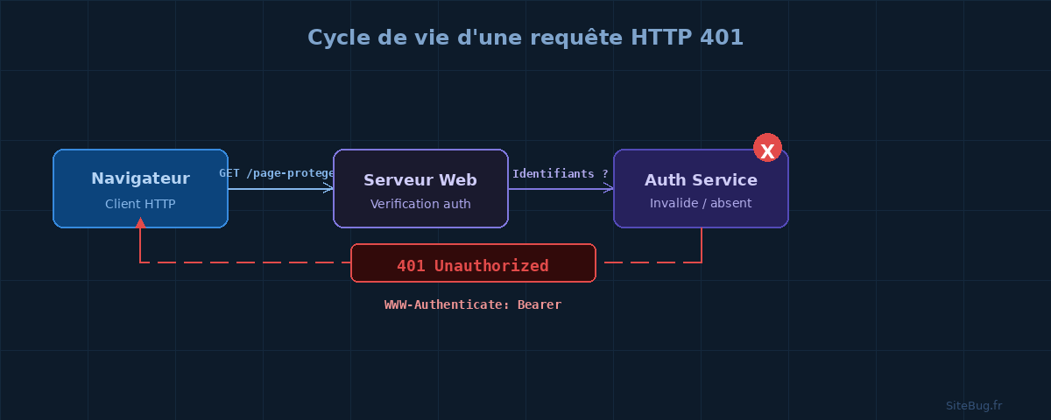Viewport: 1051px width, 420px height.
Task: Click the arrowhead entering the Auth Service box
Action: click(609, 188)
